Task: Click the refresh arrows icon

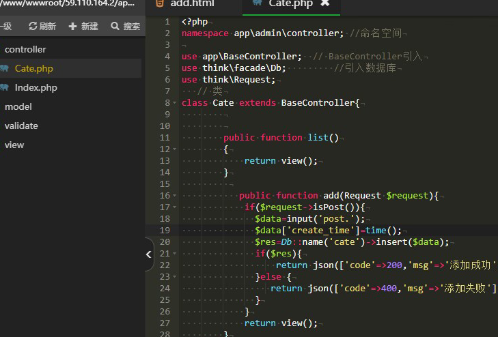Action: tap(33, 26)
